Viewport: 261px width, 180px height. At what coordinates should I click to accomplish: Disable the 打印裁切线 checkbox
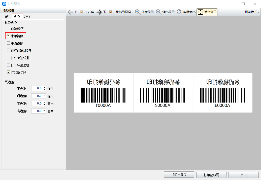(x=8, y=72)
